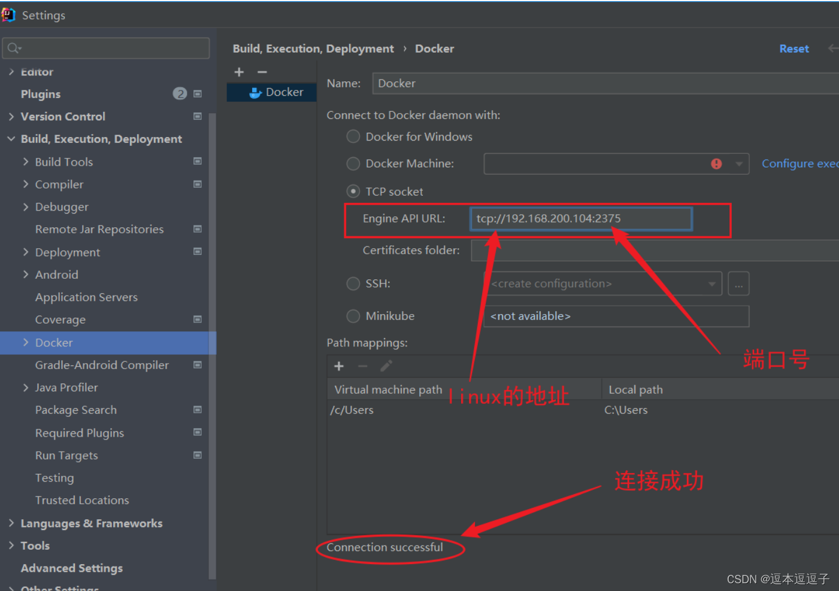839x591 pixels.
Task: Click project-level icon beside Build Tools
Action: pyautogui.click(x=198, y=162)
